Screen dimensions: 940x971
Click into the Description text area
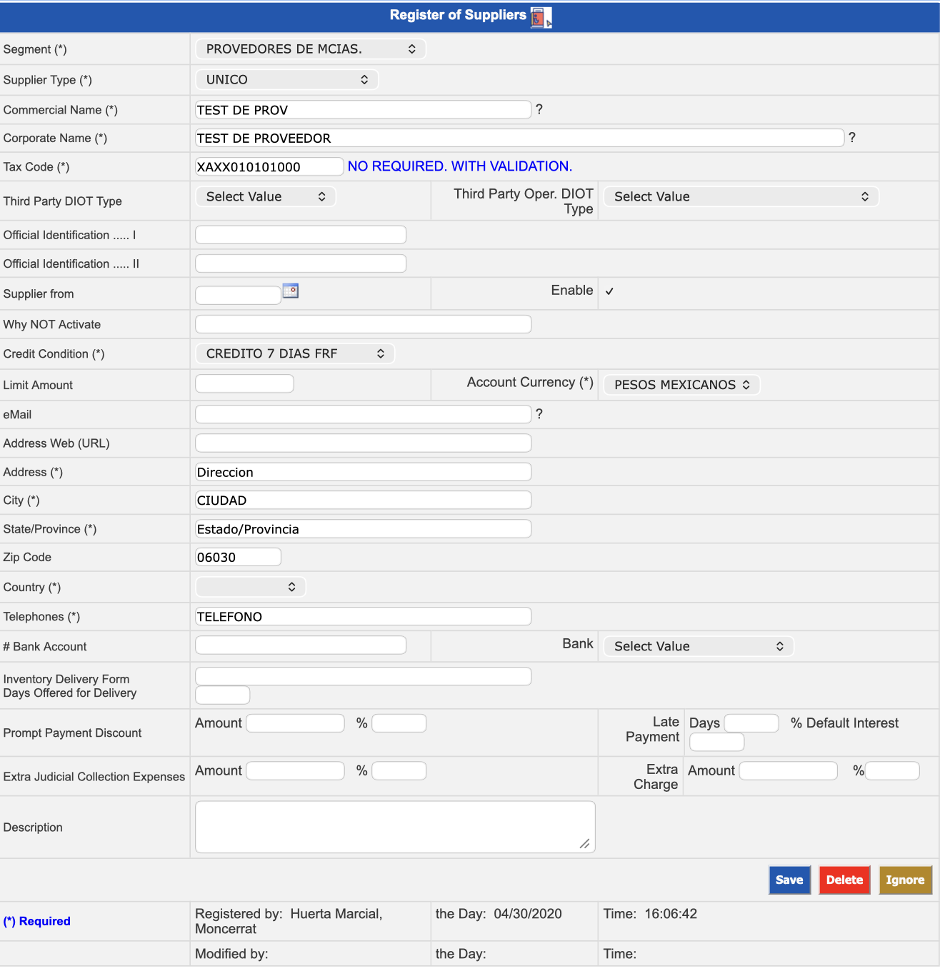click(x=394, y=827)
